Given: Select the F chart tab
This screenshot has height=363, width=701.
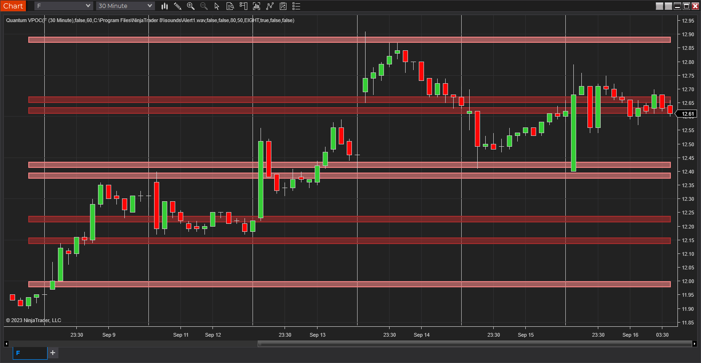Looking at the screenshot, I should [30, 353].
